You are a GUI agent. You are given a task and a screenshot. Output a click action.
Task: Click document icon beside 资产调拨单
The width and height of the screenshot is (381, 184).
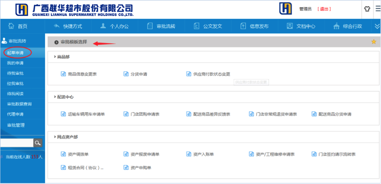[x=63, y=154]
